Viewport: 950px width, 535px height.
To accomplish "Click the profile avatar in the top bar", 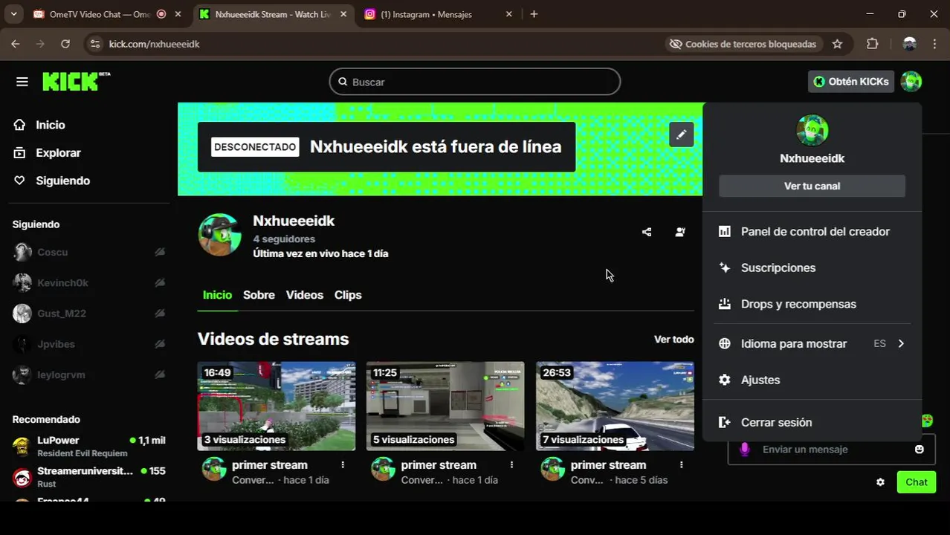I will coord(911,82).
